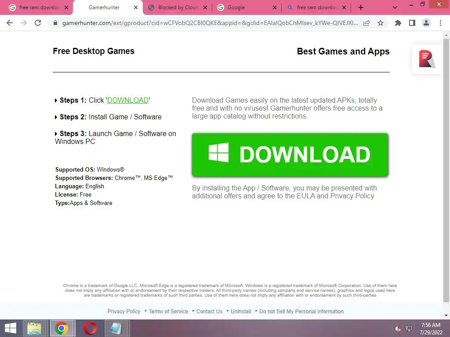Open Do not Sell My Personal Information
This screenshot has width=450, height=337.
tap(301, 312)
